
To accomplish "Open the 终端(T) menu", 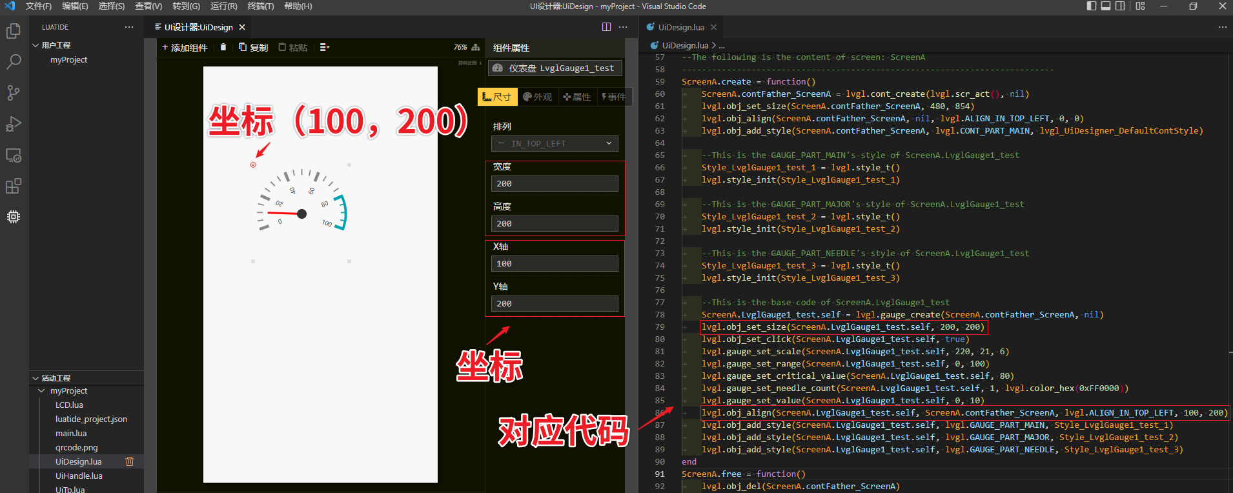I will point(261,6).
